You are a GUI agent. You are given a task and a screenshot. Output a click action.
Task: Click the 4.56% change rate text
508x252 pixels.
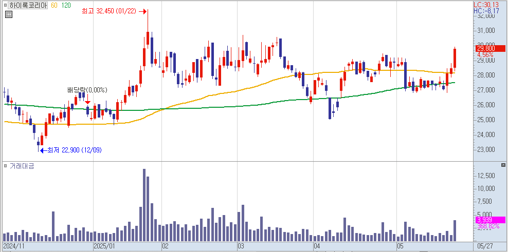click(485, 55)
